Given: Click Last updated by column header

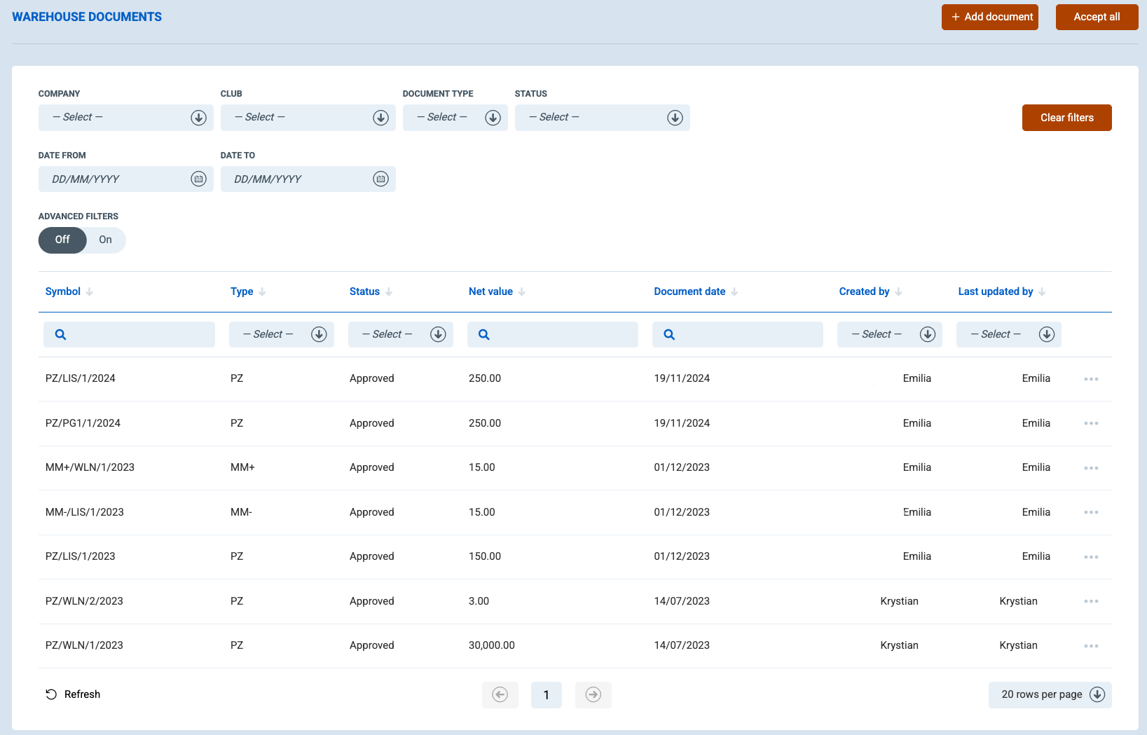Looking at the screenshot, I should click(x=996, y=292).
